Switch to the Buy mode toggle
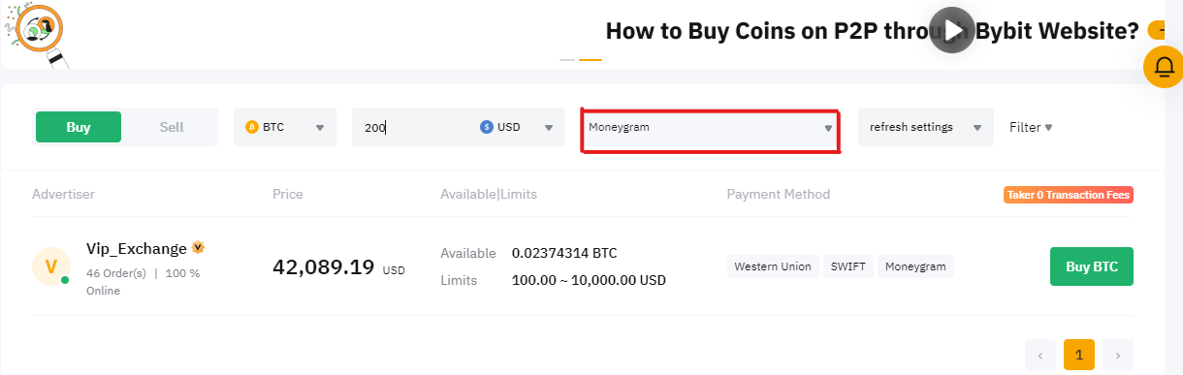1183x375 pixels. pos(79,127)
